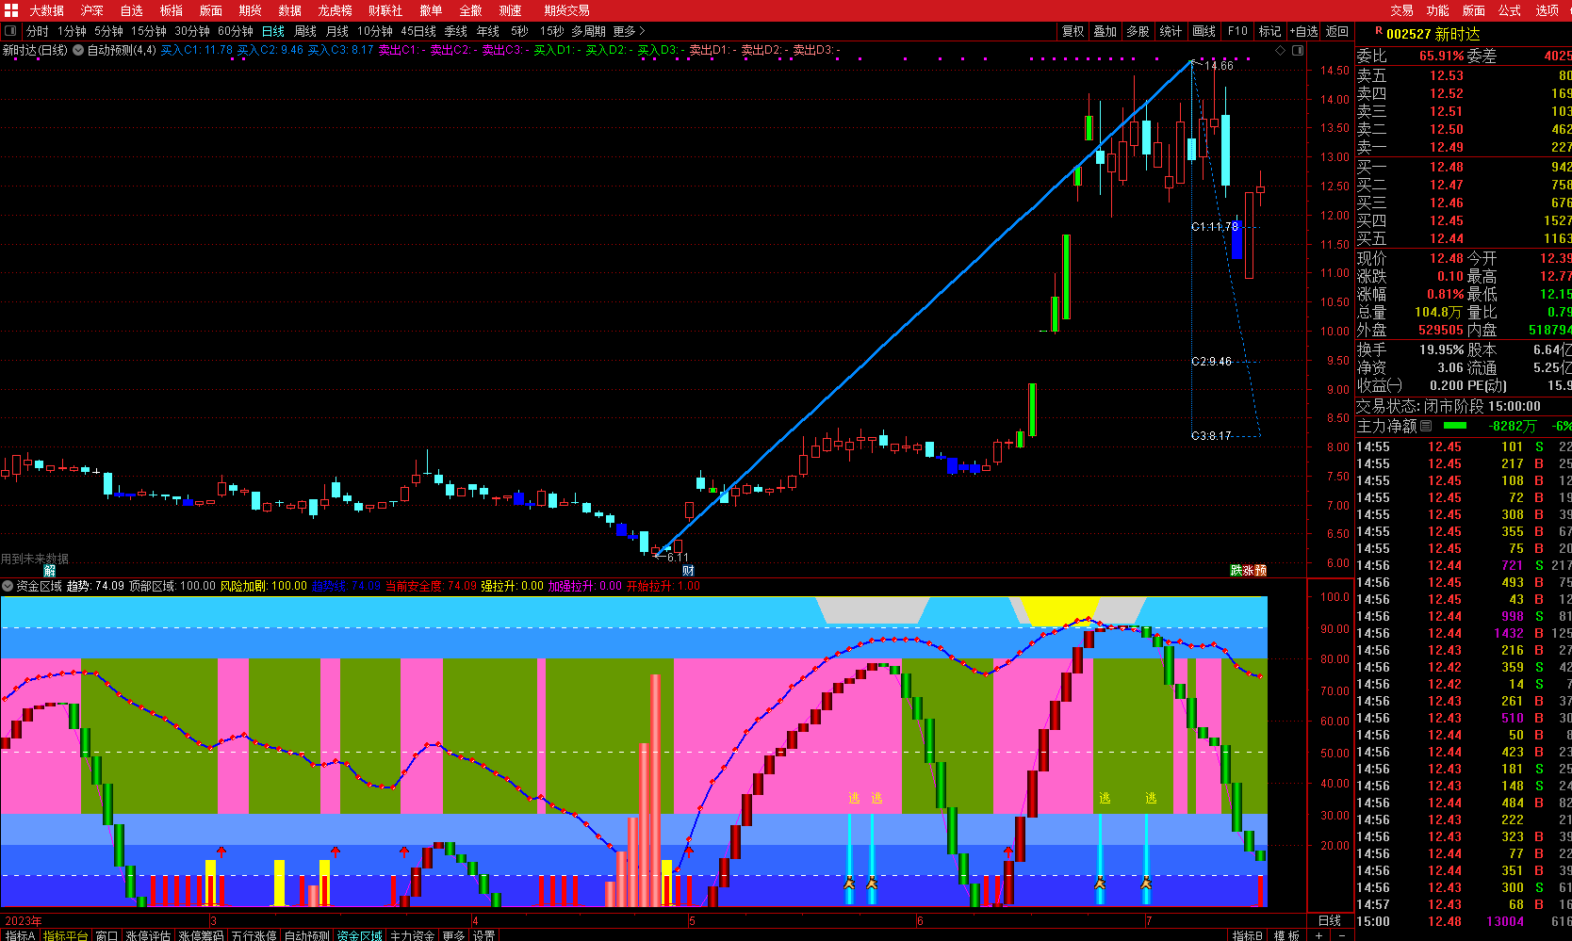Select the 主力资金 indicator tab
This screenshot has height=941, width=1572.
pyautogui.click(x=412, y=935)
